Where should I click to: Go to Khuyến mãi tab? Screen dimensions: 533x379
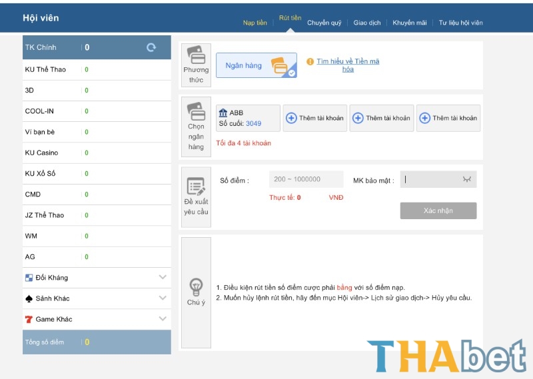[x=410, y=23]
